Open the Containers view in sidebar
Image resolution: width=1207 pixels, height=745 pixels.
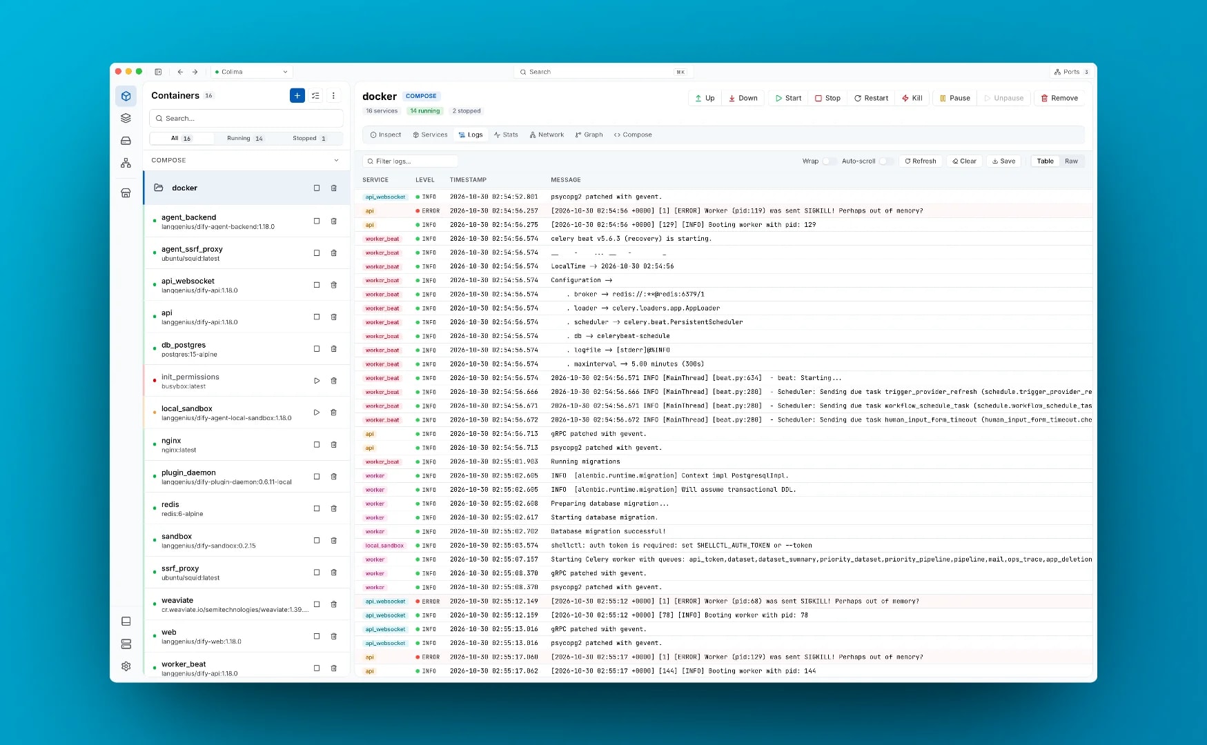click(x=126, y=96)
